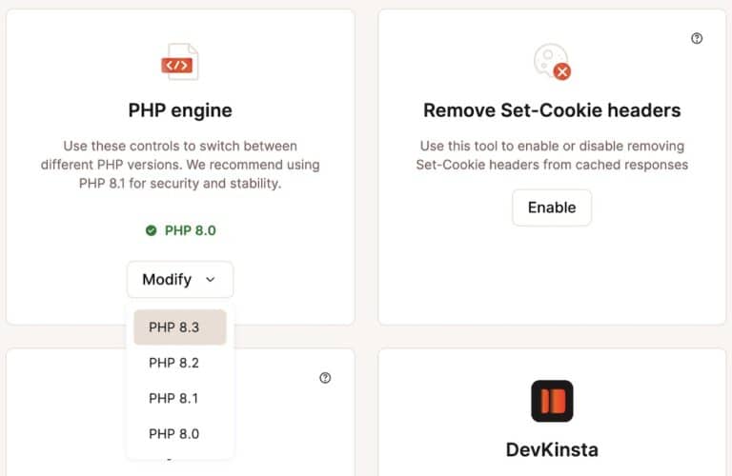Switch to PHP 8.1 option
This screenshot has width=732, height=476.
tap(180, 398)
